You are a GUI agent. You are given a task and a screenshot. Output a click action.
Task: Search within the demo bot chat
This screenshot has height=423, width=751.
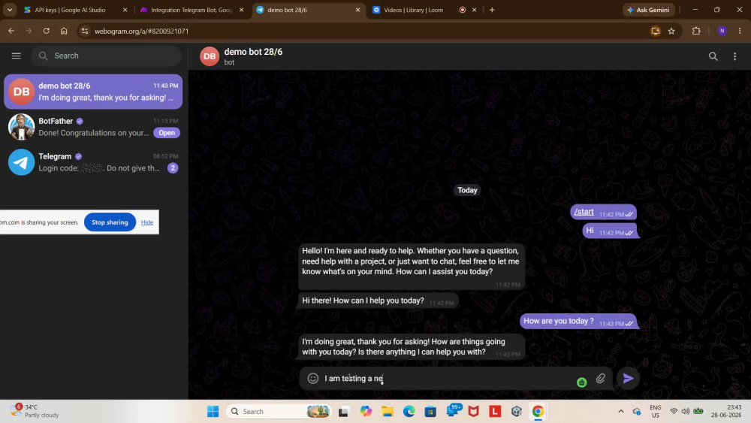click(x=713, y=56)
